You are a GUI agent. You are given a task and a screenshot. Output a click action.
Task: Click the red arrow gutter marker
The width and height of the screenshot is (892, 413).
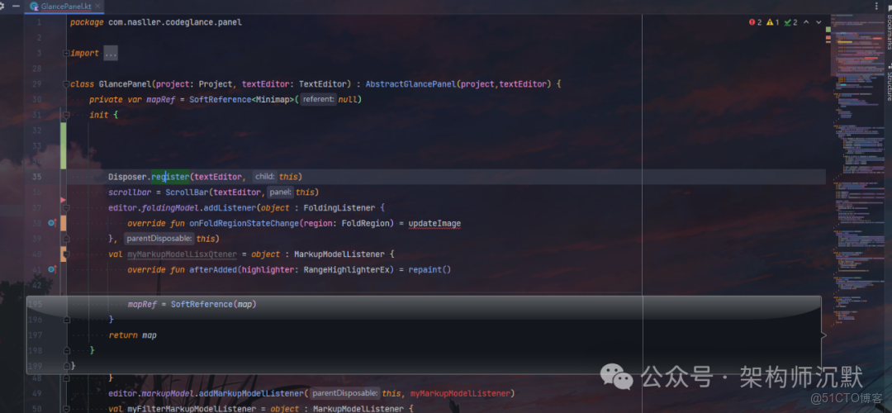(x=63, y=200)
